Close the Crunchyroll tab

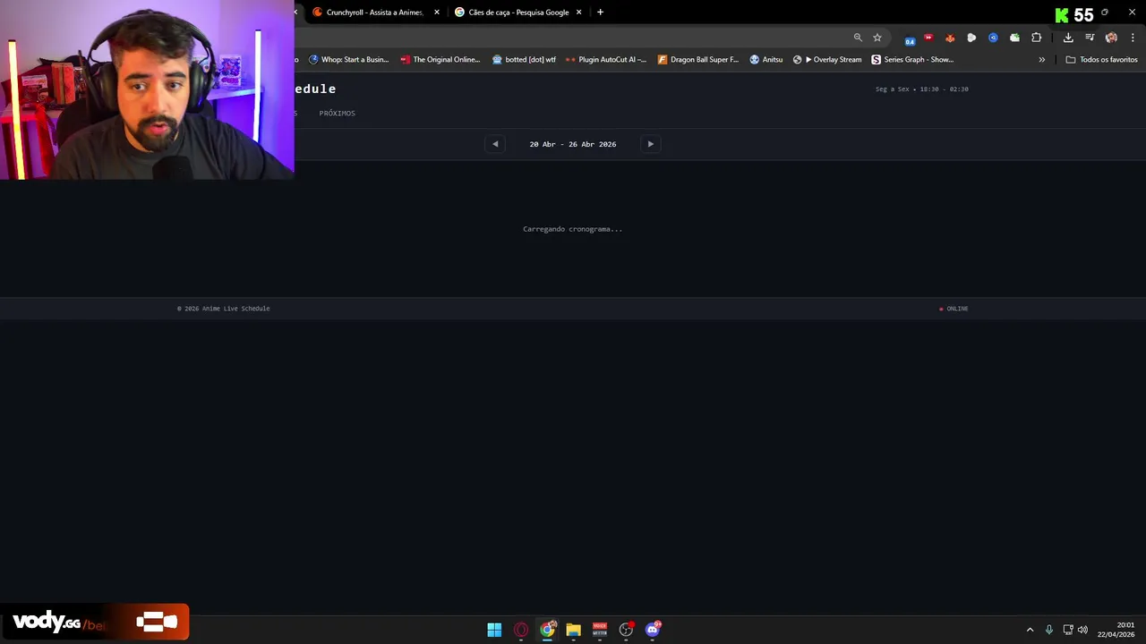[x=437, y=13]
